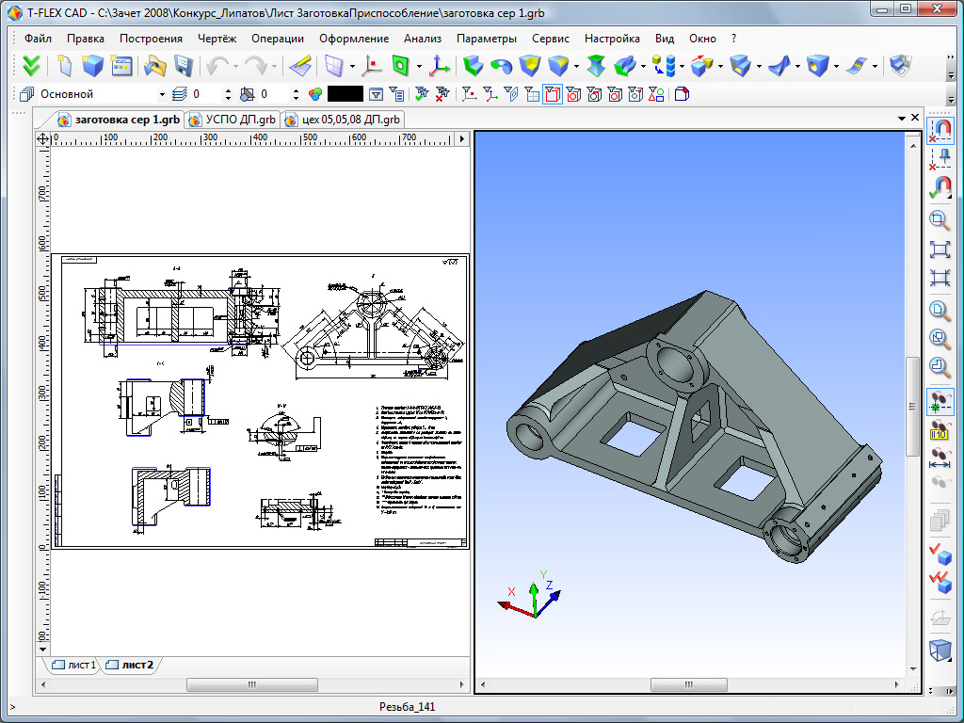Toggle the 3D node selection filter
964x723 pixels.
click(x=468, y=94)
